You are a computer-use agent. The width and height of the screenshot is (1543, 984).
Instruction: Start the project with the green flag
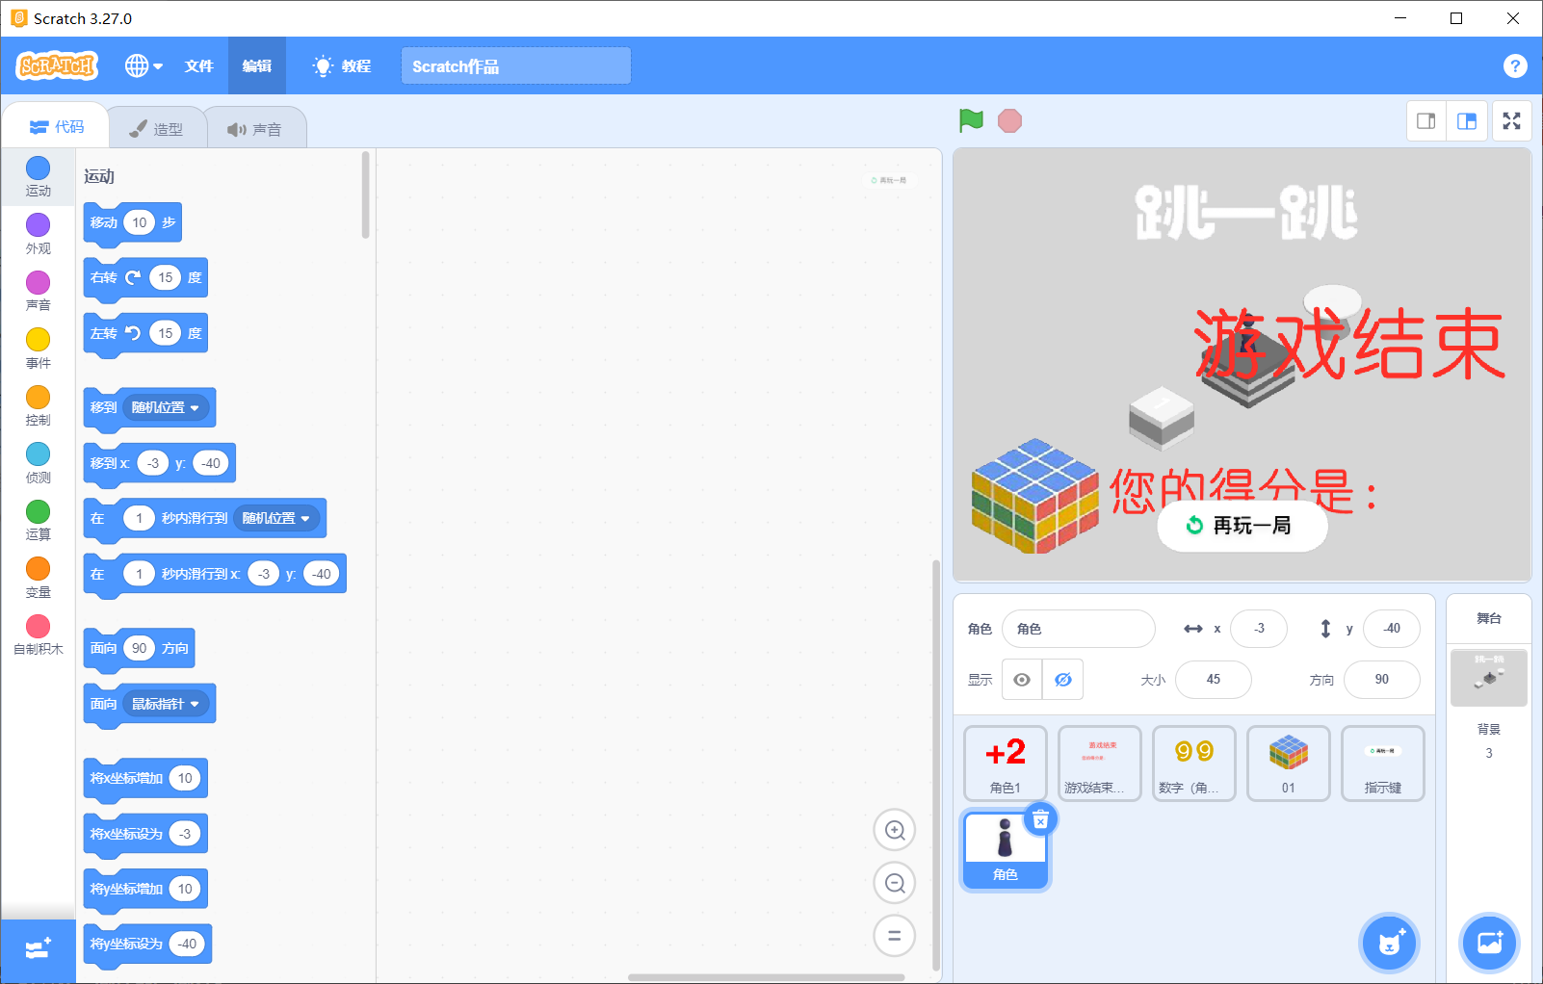[x=971, y=120]
